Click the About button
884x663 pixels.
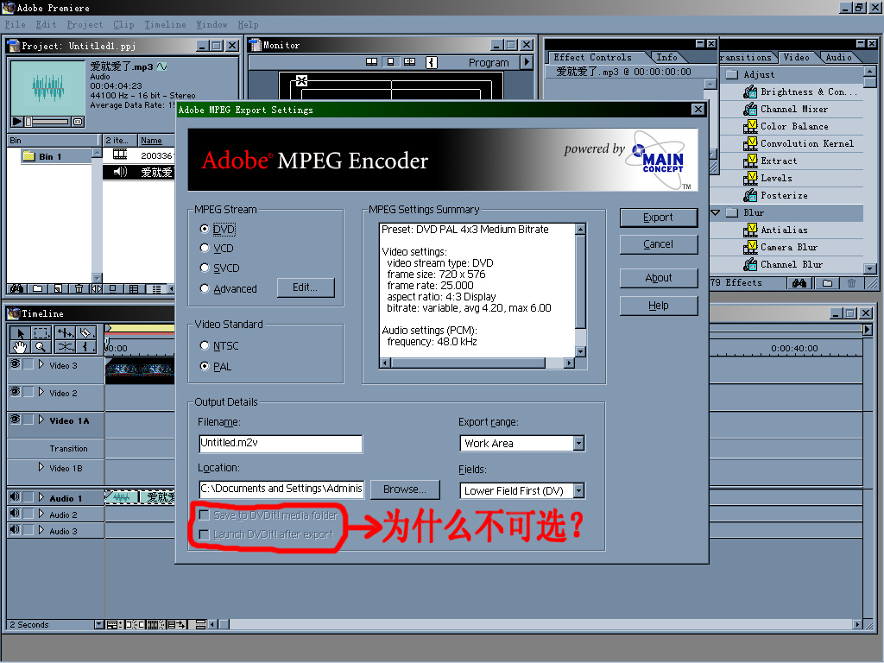[x=659, y=278]
